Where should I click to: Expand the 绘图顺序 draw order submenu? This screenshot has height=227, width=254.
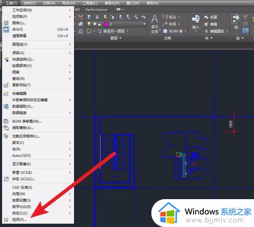(x=38, y=66)
